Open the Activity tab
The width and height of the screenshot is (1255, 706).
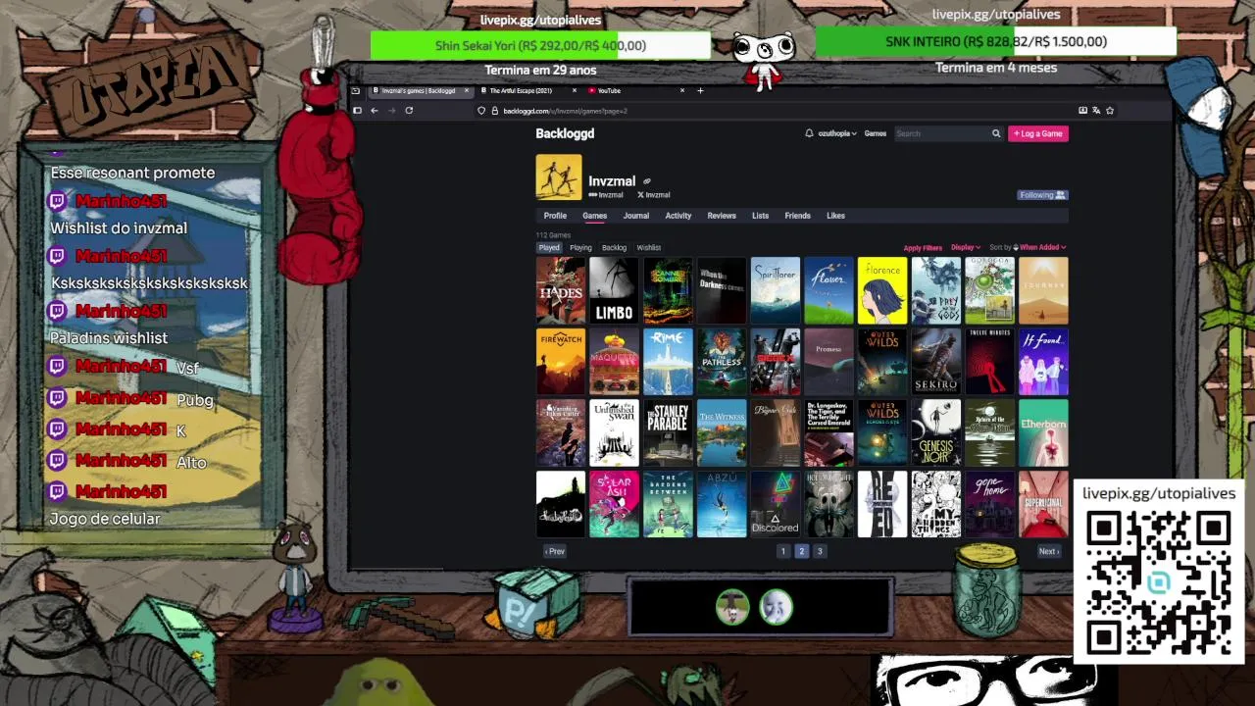tap(678, 216)
